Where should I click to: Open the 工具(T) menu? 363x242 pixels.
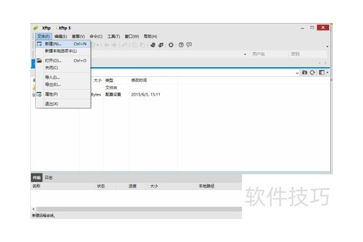(114, 36)
